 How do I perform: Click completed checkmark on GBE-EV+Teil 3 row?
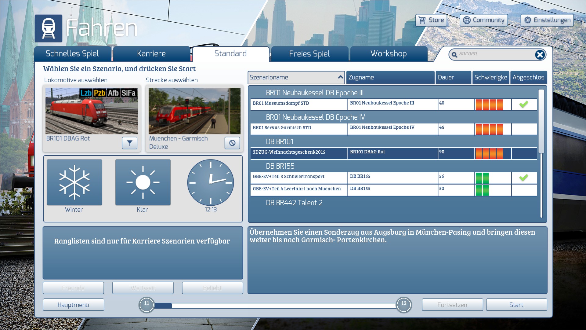click(524, 178)
